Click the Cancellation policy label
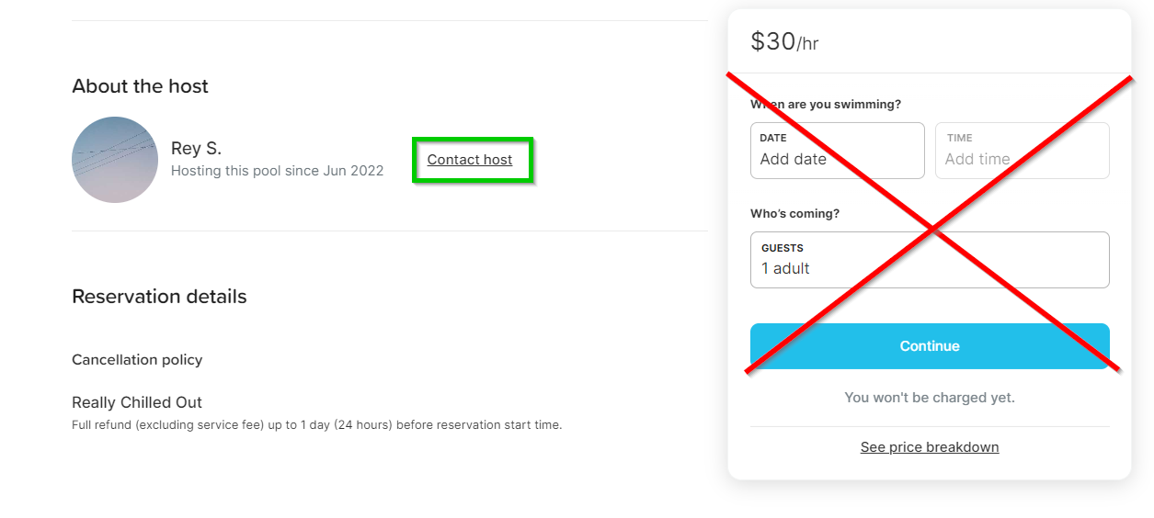 coord(137,360)
